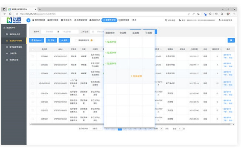Check the row with barcode 0081202
Screen dimensions: 241x151
click(33, 110)
